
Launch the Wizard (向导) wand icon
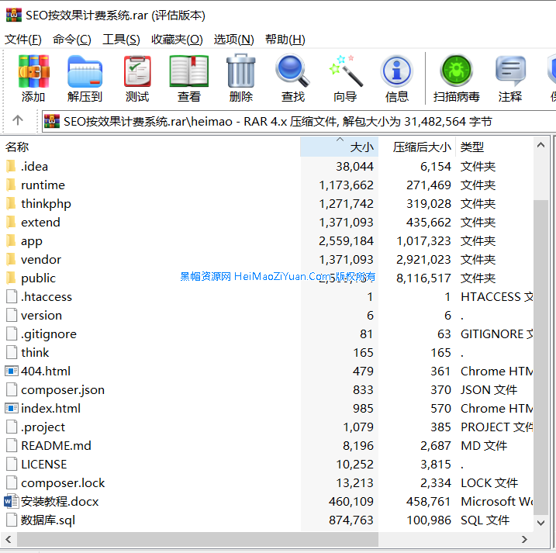(345, 78)
